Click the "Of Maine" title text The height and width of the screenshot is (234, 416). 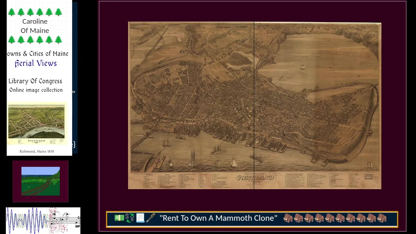[35, 31]
